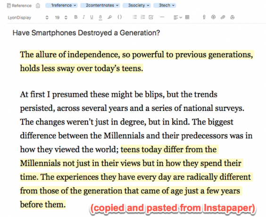This screenshot has height=217, width=266.
Task: Open the LyonDisplay font dropdown
Action: pos(28,17)
